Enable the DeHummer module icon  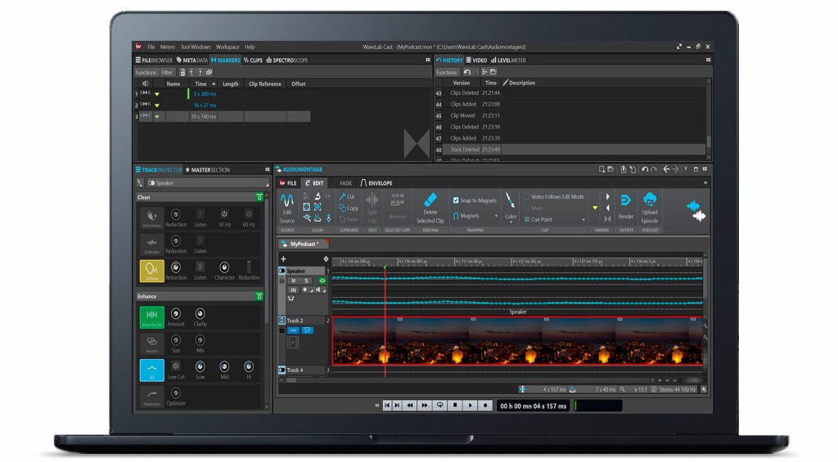point(151,218)
